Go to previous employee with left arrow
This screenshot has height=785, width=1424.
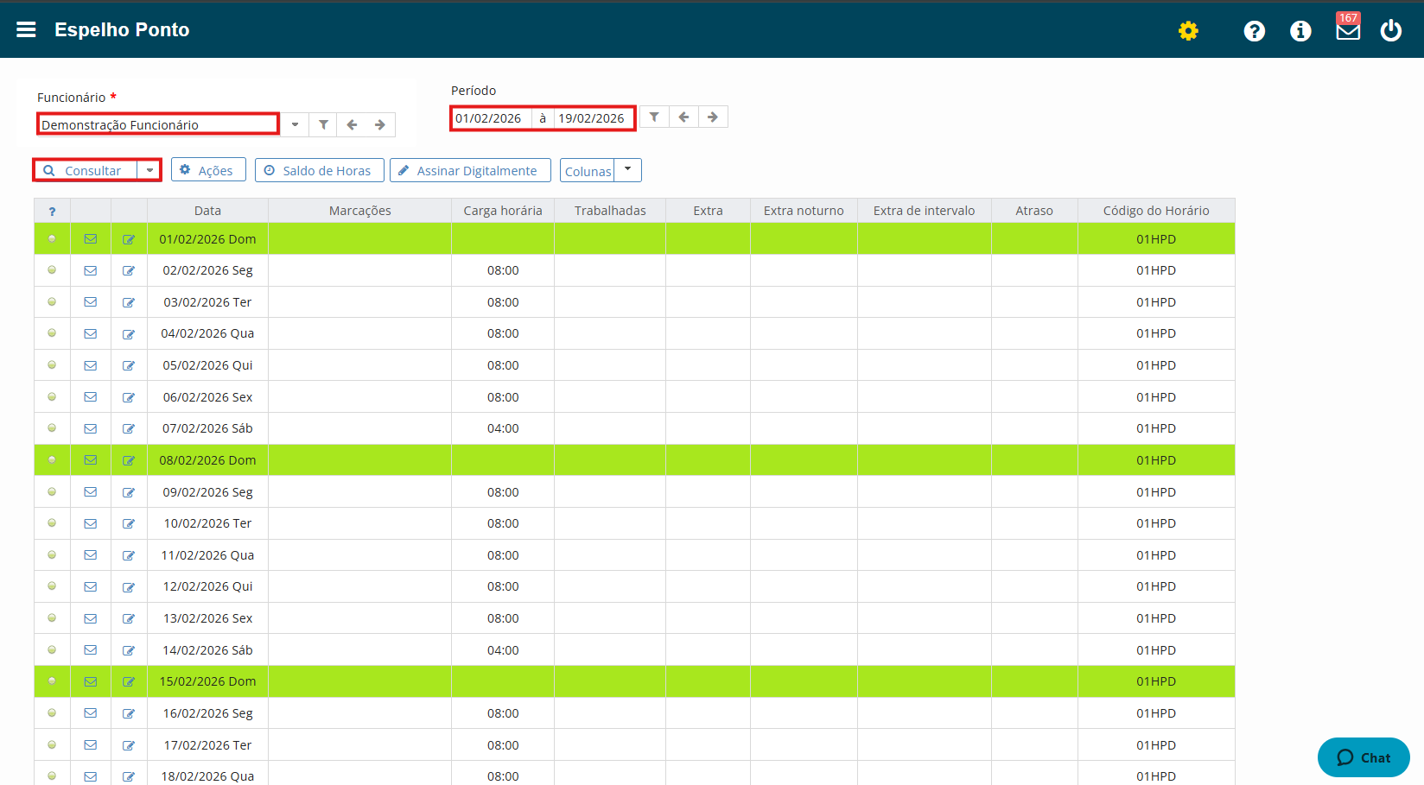(352, 125)
